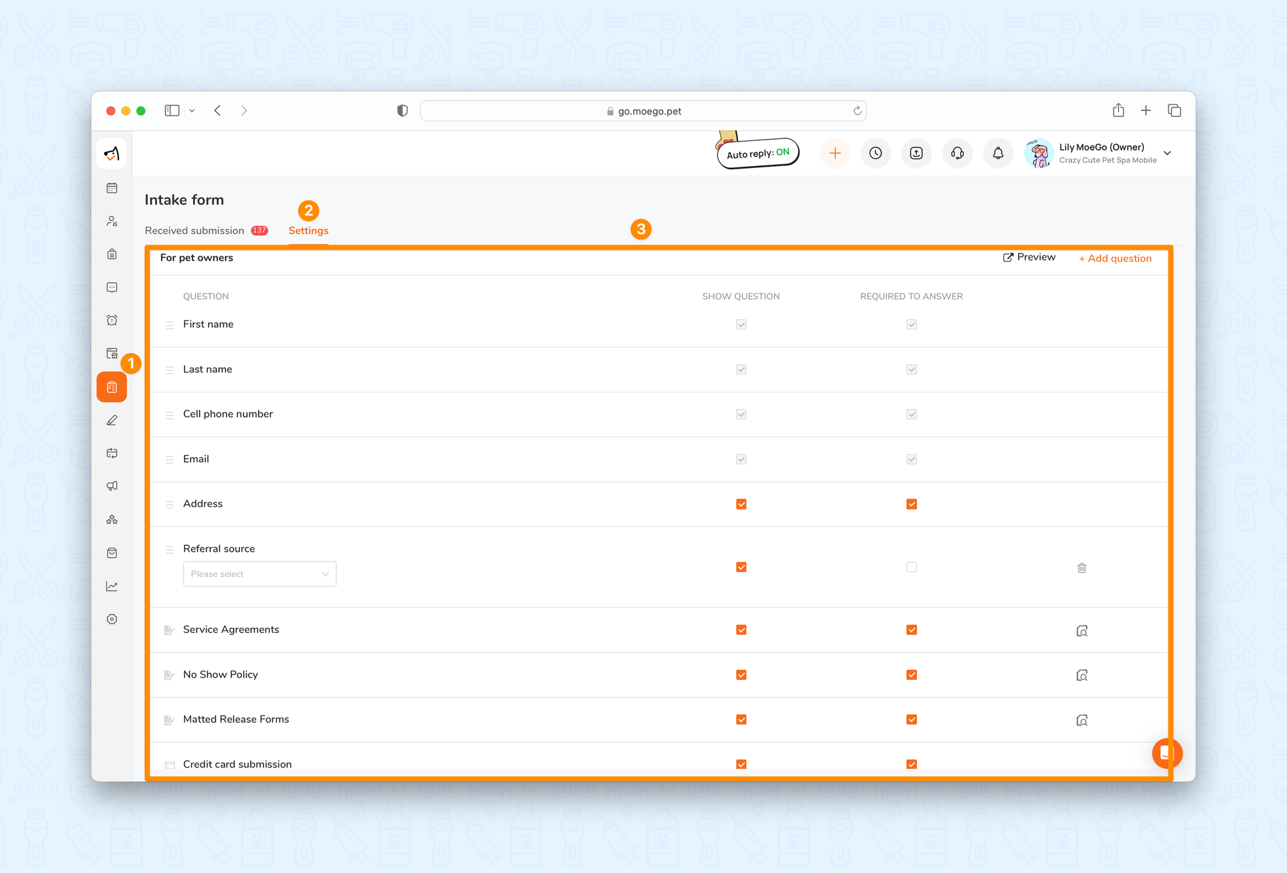The width and height of the screenshot is (1287, 873).
Task: Click the notification bell icon
Action: (998, 153)
